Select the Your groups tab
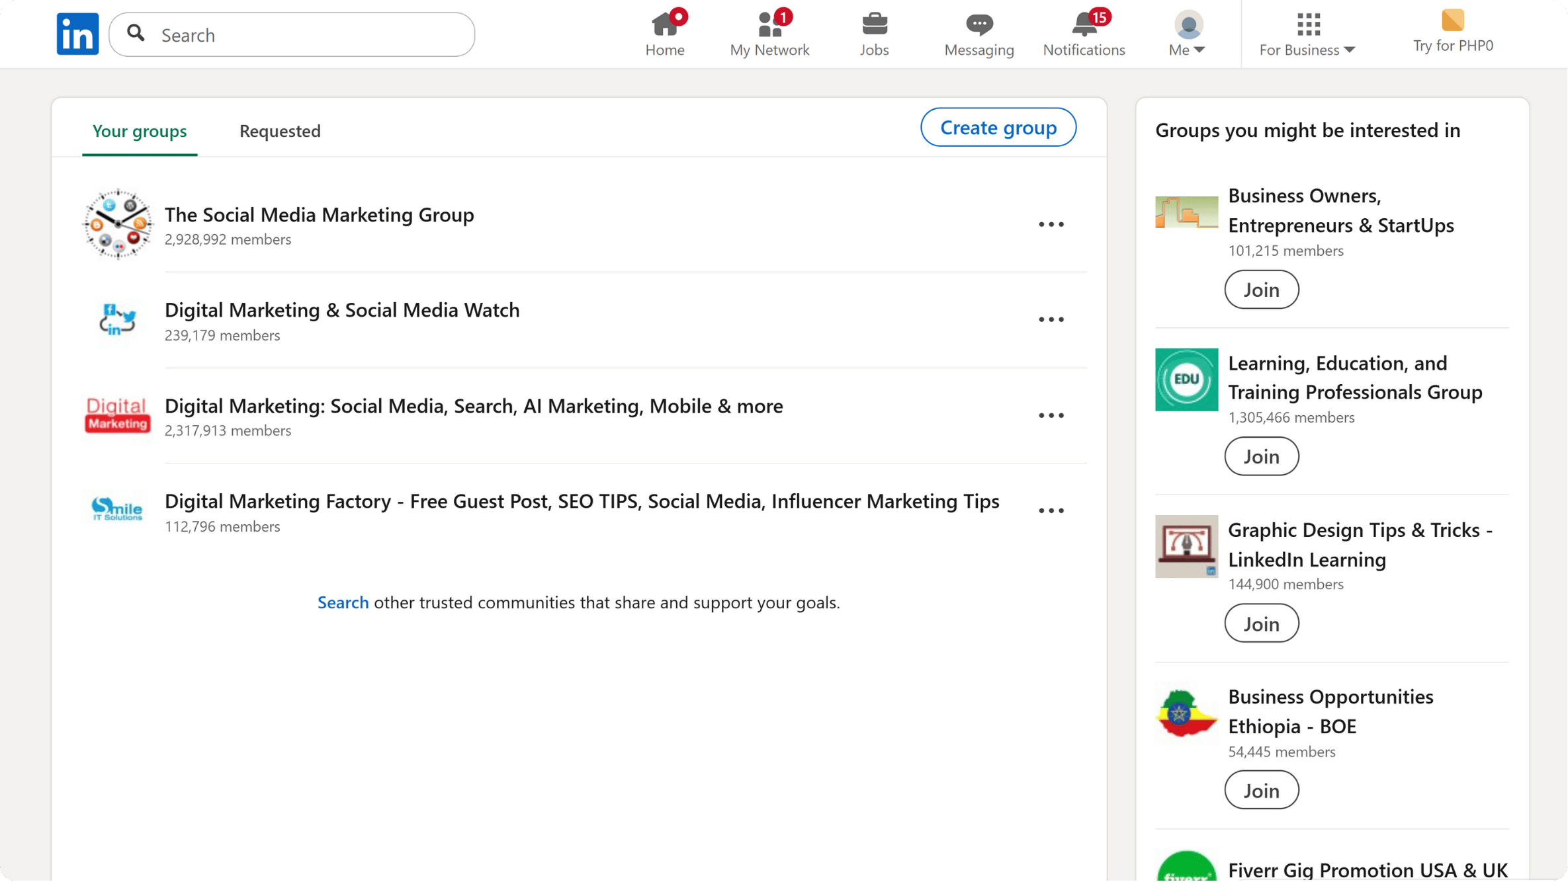This screenshot has height=882, width=1568. [140, 131]
